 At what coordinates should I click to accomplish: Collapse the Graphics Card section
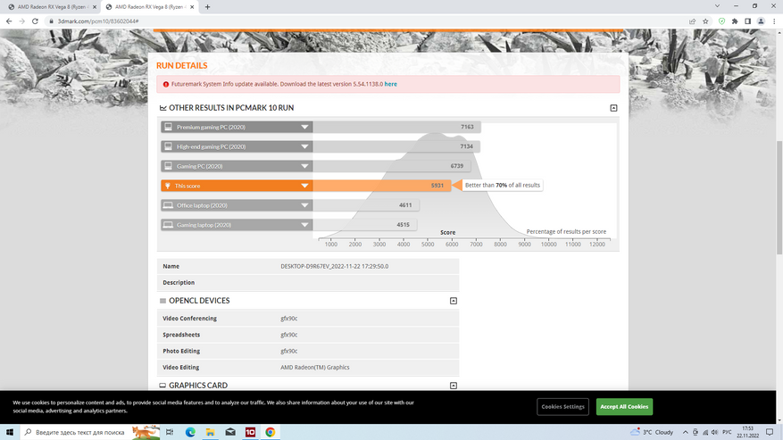(x=454, y=386)
